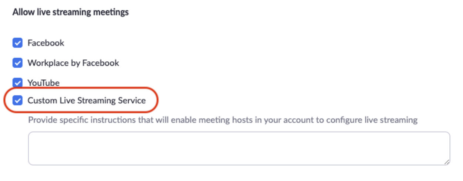Click the blue checkmark icon beside Facebook
The height and width of the screenshot is (181, 463).
(x=17, y=43)
